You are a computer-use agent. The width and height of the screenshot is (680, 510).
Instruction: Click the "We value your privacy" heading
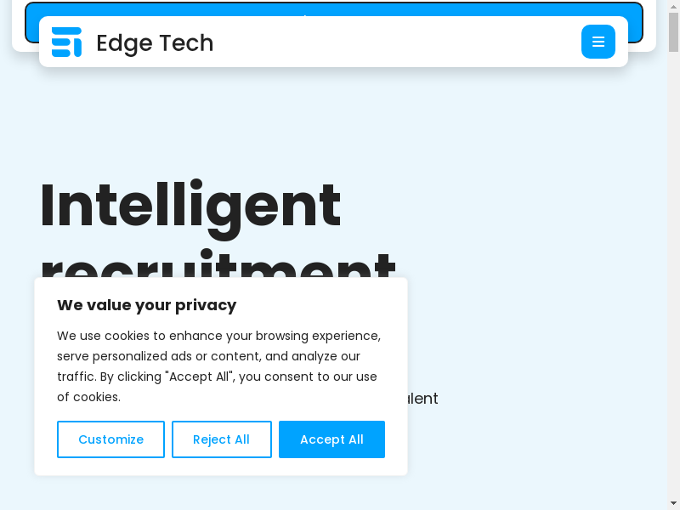click(x=146, y=305)
